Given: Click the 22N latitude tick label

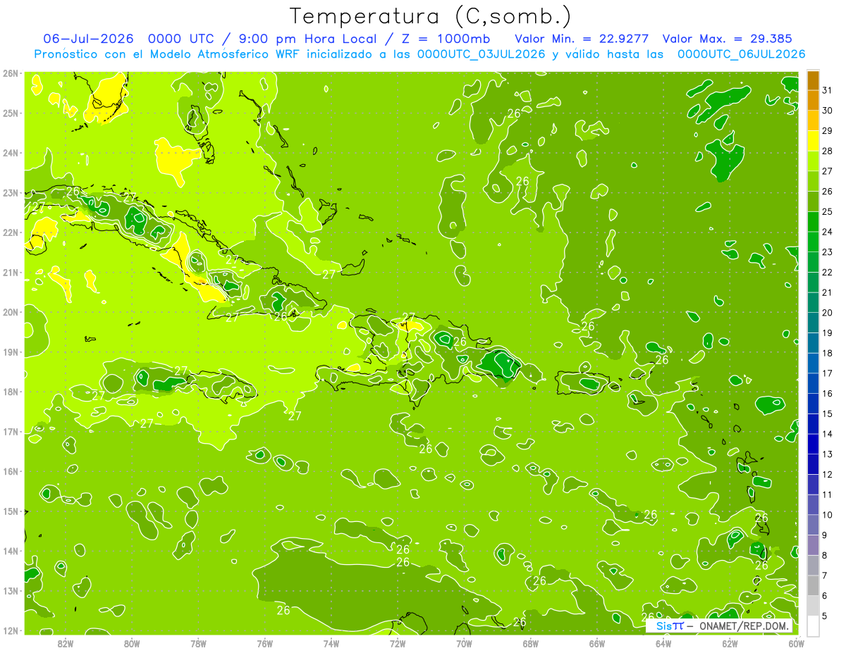Looking at the screenshot, I should [11, 232].
